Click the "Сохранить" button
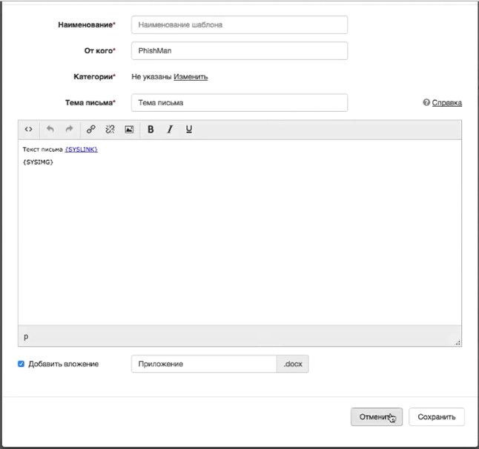This screenshot has height=449, width=479. coord(436,416)
